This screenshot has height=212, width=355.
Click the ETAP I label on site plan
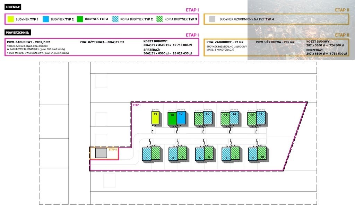[136, 105]
